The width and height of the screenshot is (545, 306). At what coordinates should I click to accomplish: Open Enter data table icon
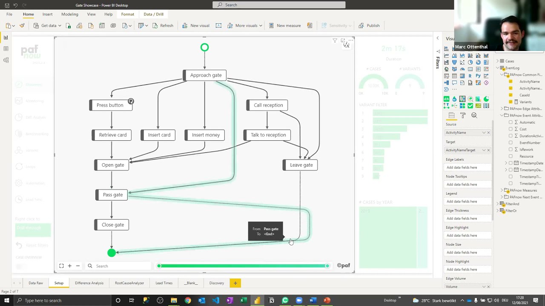pyautogui.click(x=102, y=25)
